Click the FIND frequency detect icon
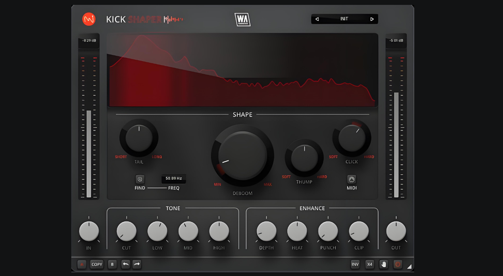 [140, 179]
